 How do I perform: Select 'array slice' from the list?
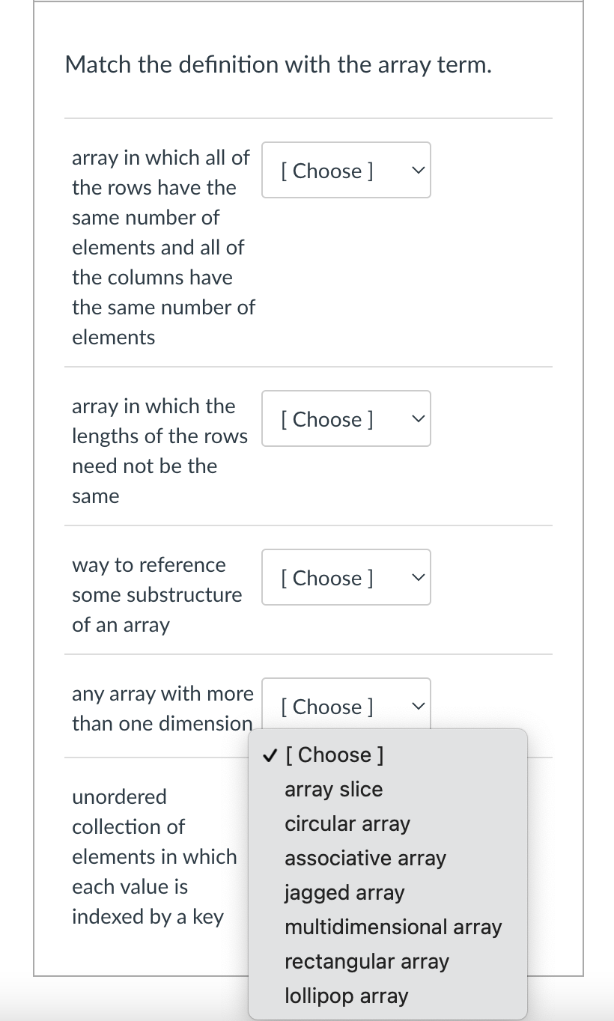[333, 789]
